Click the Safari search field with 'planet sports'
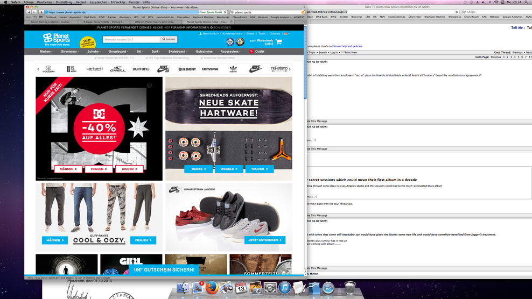This screenshot has width=532, height=299. tap(267, 12)
